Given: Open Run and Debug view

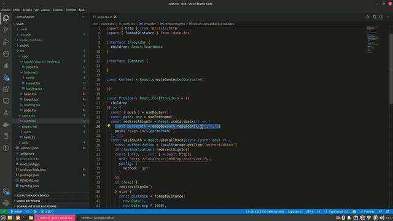Looking at the screenshot, I should [x=6, y=42].
